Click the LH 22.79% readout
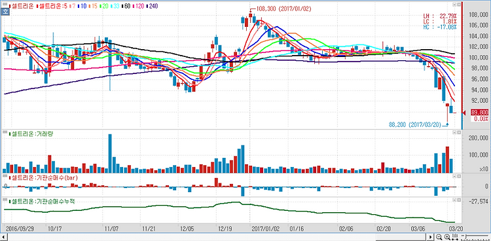Image resolution: width=491 pixels, height=241 pixels. point(440,16)
